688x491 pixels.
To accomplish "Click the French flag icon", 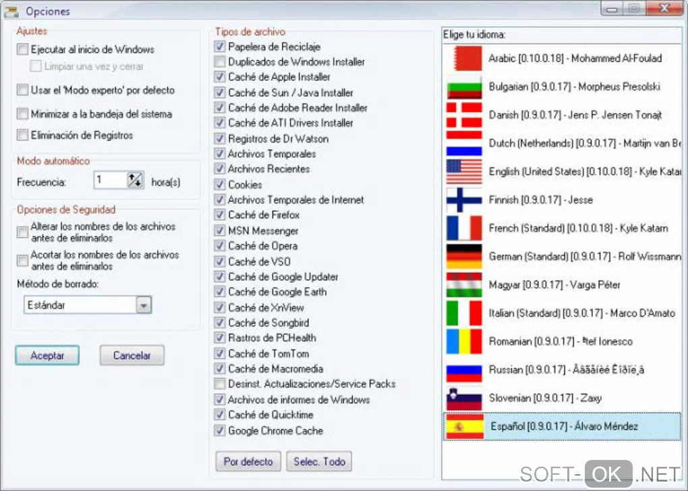I will tap(464, 228).
